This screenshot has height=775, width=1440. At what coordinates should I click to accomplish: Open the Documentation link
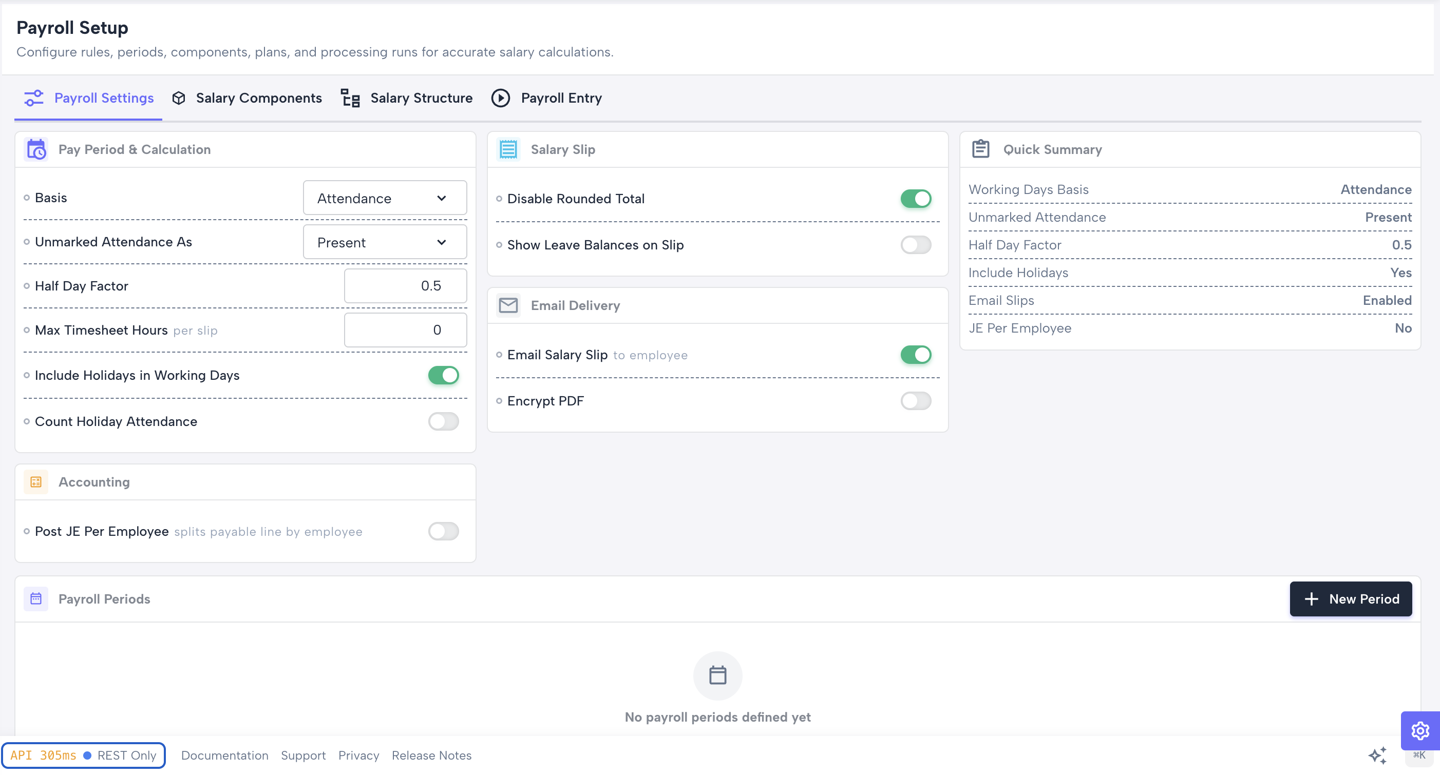[x=225, y=755]
